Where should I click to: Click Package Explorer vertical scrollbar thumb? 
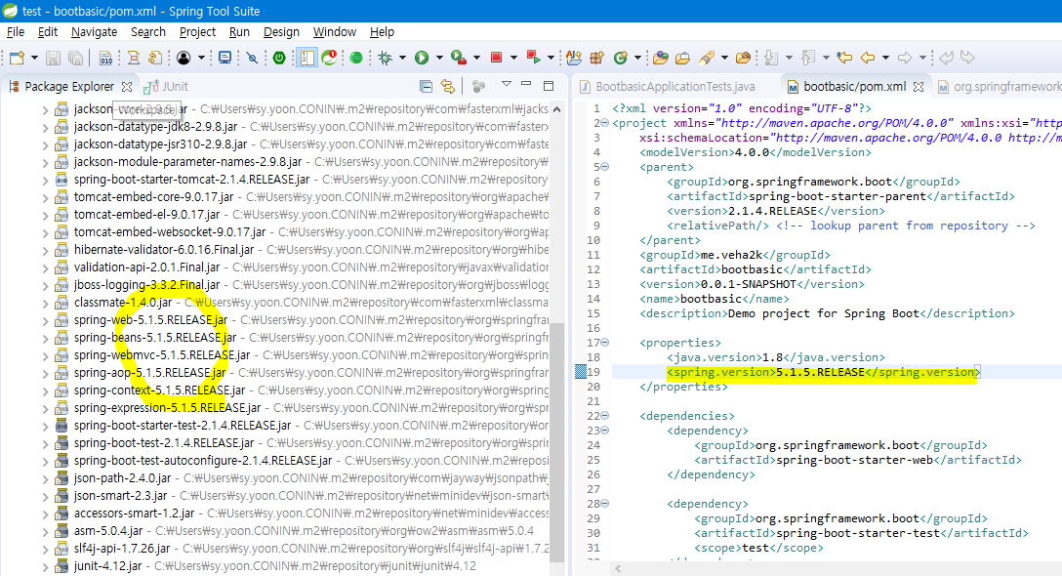point(556,440)
